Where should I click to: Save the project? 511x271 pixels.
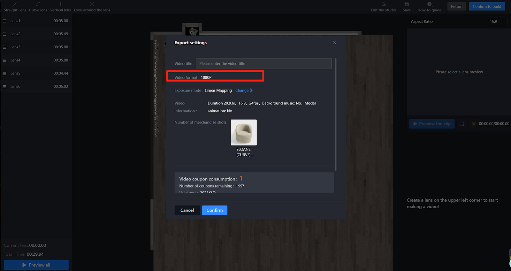[407, 7]
